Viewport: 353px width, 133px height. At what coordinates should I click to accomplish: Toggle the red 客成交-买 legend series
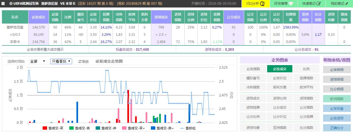53,128
